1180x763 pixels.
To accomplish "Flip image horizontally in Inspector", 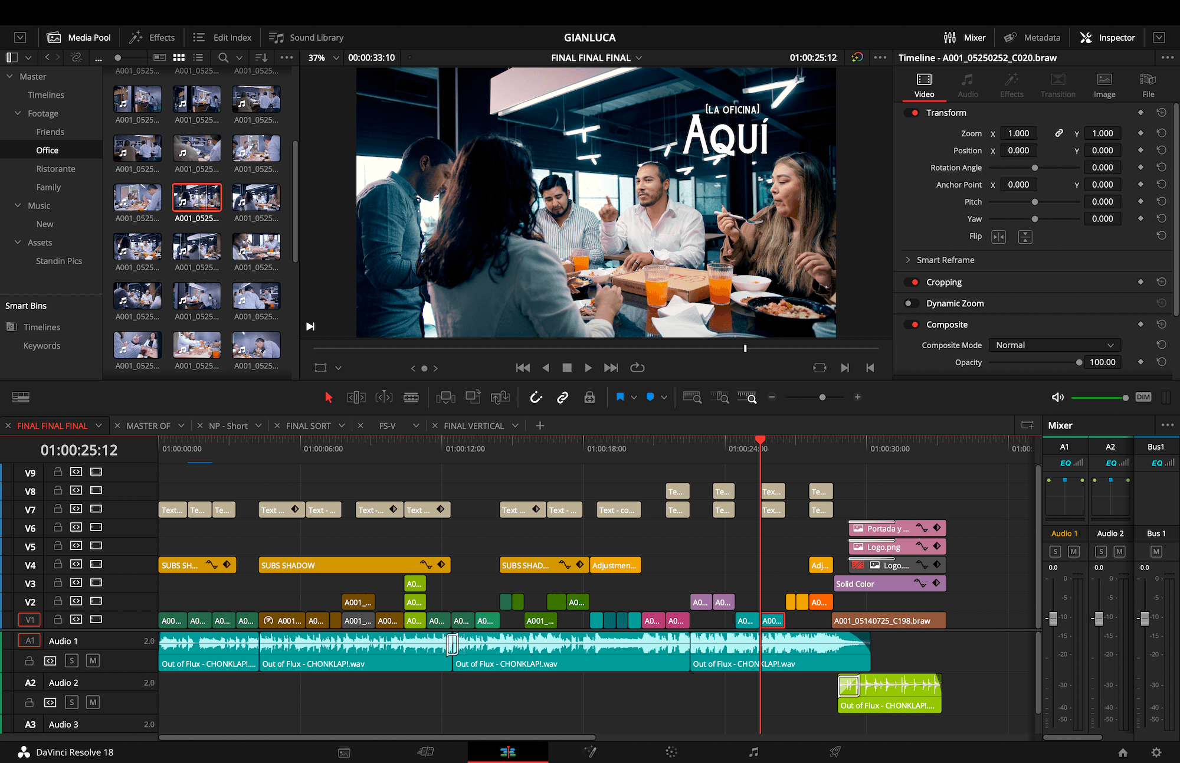I will [x=998, y=237].
